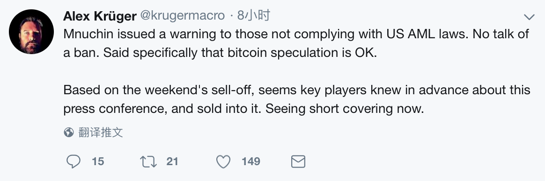Click the retweet count 21
Image resolution: width=545 pixels, height=181 pixels.
click(172, 161)
